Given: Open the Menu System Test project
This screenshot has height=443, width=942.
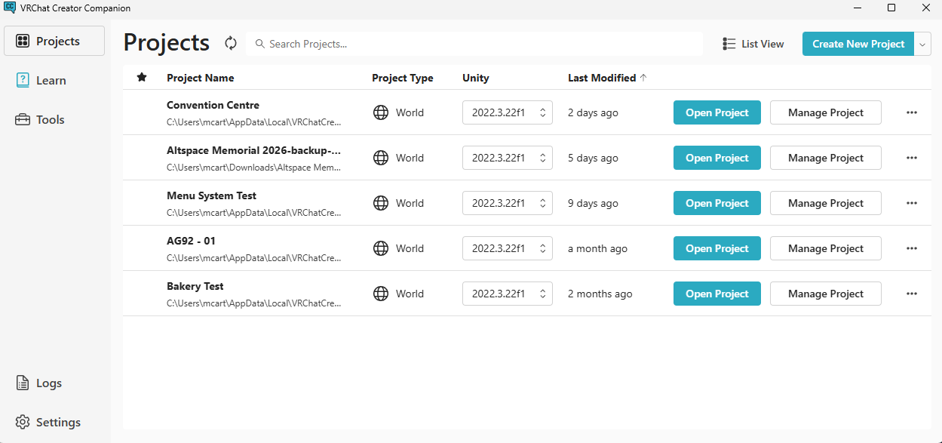Looking at the screenshot, I should [x=717, y=203].
